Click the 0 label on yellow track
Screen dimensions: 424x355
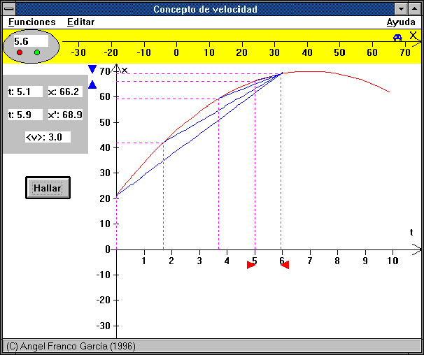(x=176, y=52)
